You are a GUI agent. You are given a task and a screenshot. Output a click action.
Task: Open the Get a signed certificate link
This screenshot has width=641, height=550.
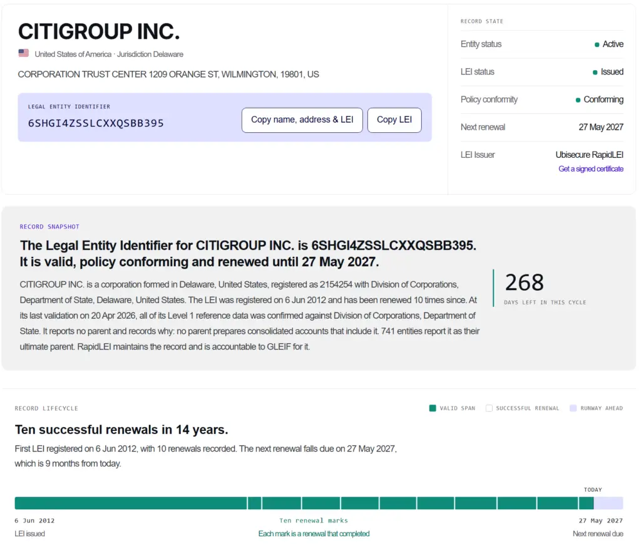tap(591, 169)
